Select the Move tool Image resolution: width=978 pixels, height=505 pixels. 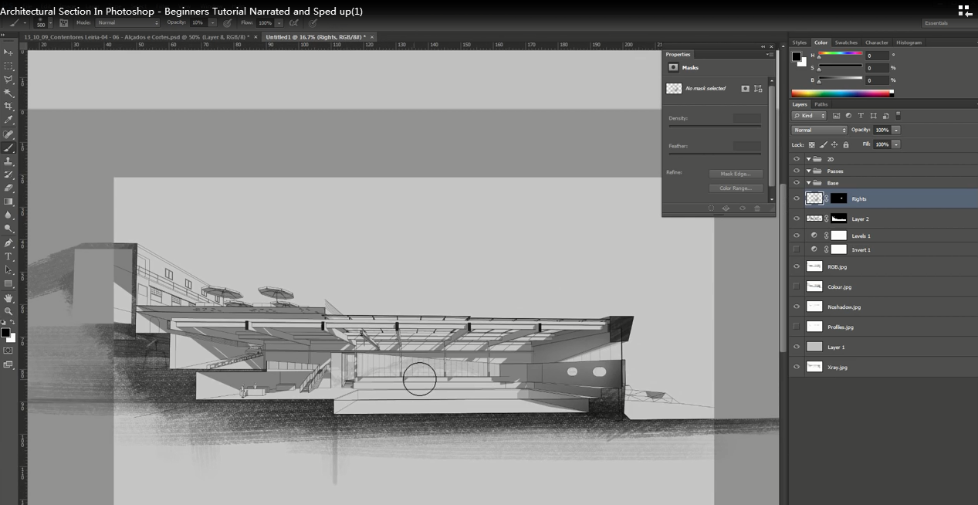click(x=8, y=52)
